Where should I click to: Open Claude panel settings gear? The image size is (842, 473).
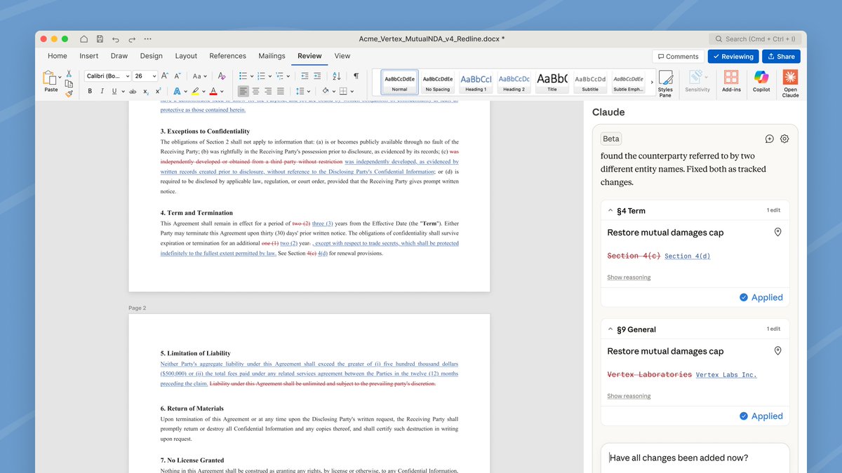pos(784,139)
